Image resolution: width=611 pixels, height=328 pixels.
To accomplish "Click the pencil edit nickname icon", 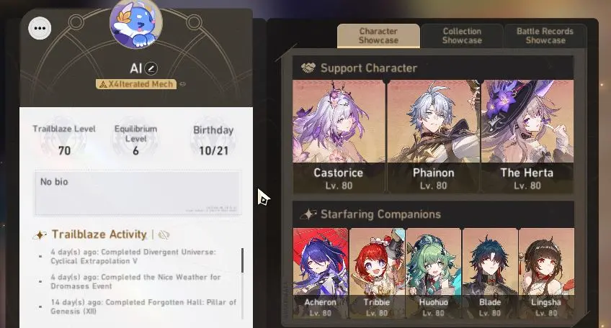I will pos(151,68).
